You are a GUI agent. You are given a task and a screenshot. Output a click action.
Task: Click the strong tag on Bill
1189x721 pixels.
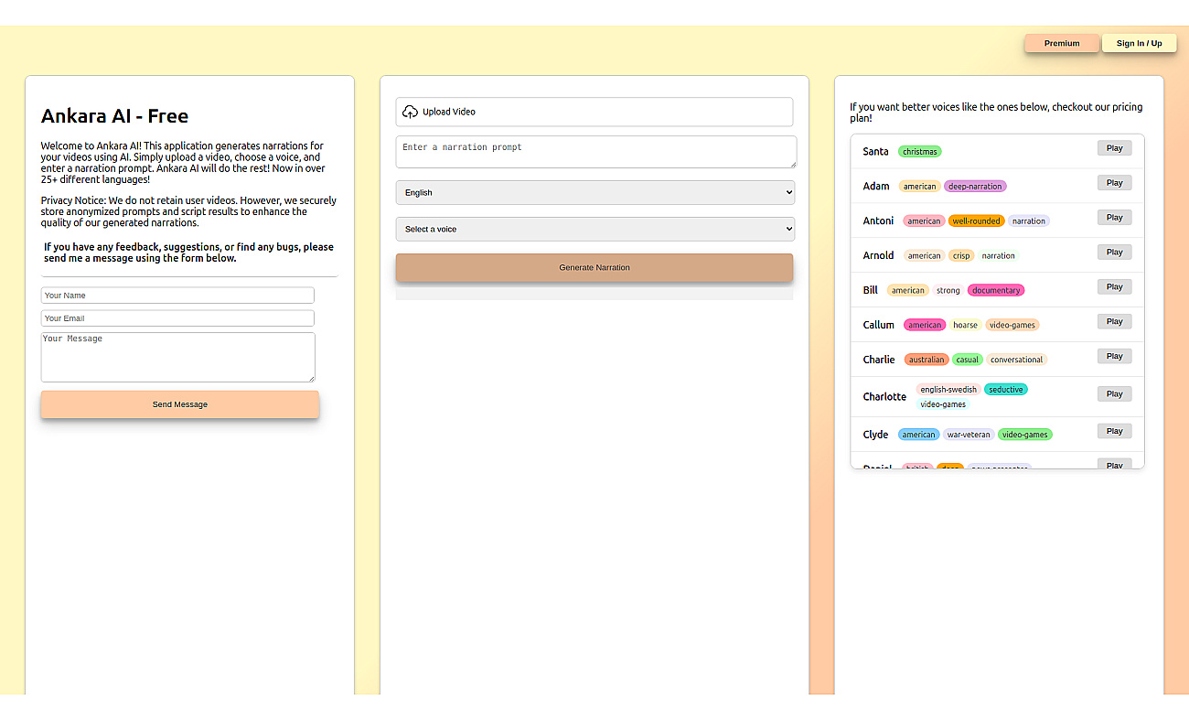[x=948, y=291]
